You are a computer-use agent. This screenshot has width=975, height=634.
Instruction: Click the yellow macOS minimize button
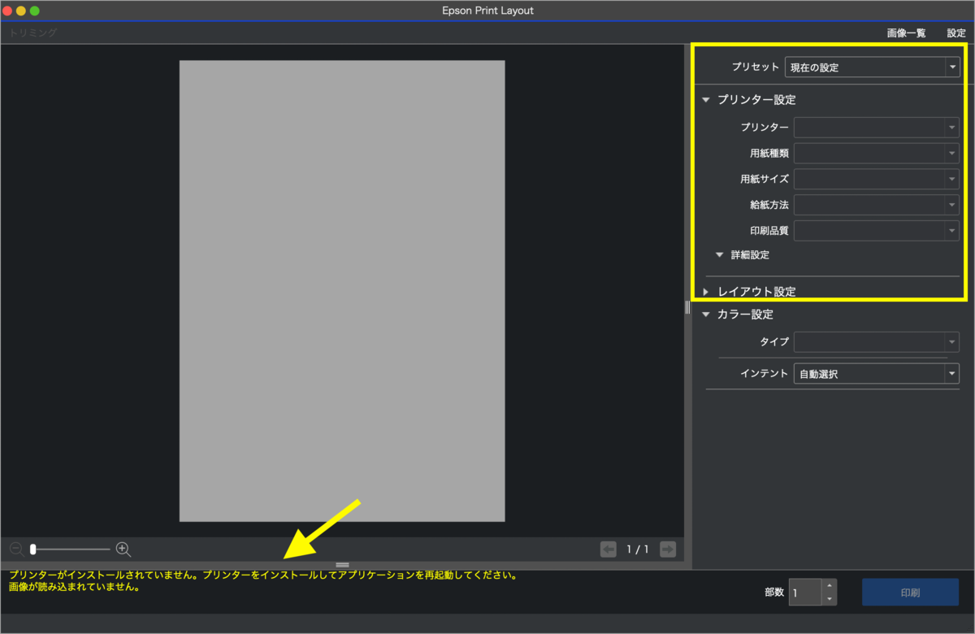click(21, 11)
